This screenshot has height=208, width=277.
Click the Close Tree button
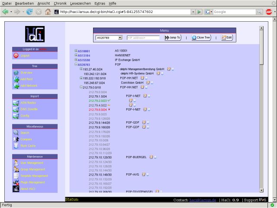click(x=201, y=38)
